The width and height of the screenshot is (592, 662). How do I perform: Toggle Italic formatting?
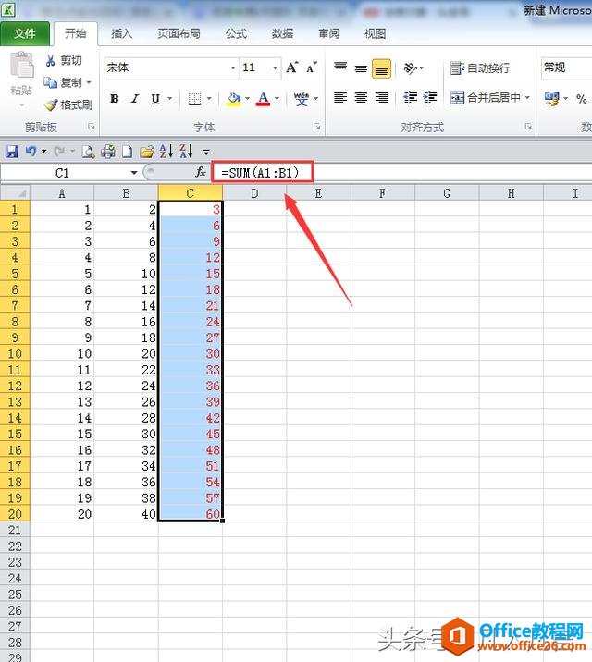point(135,99)
